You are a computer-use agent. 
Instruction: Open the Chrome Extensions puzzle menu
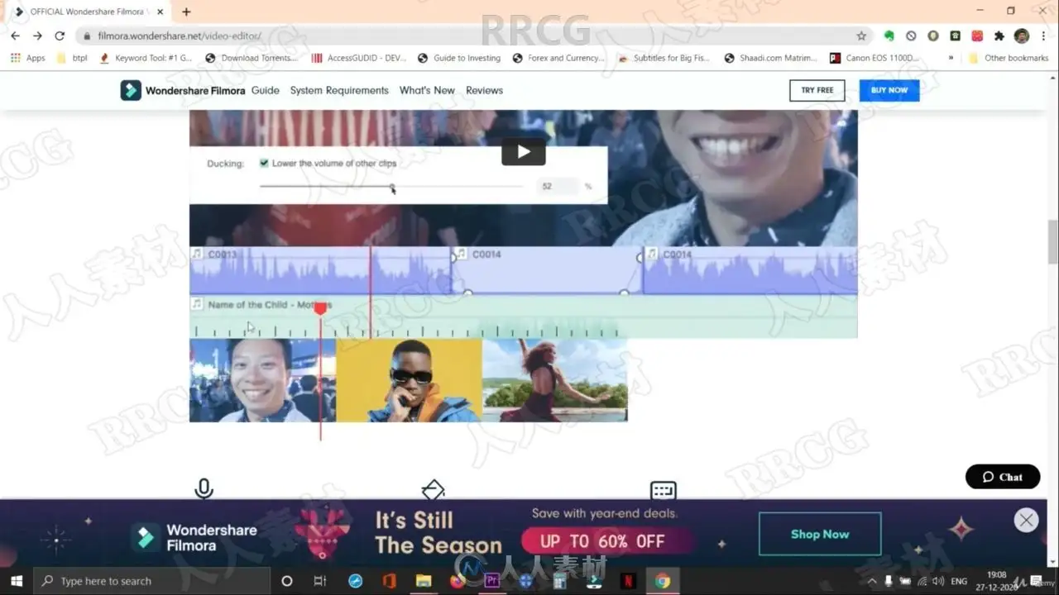point(999,36)
